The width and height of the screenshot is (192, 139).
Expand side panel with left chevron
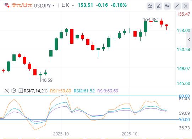tap(189, 39)
